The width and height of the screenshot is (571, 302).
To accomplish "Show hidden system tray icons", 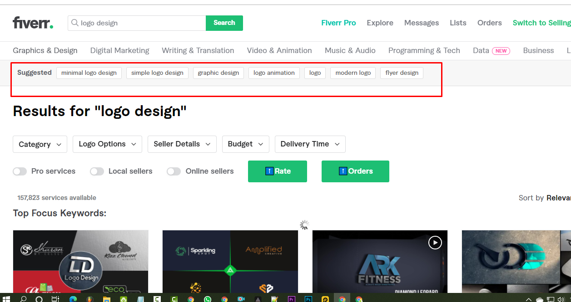I will (528, 299).
